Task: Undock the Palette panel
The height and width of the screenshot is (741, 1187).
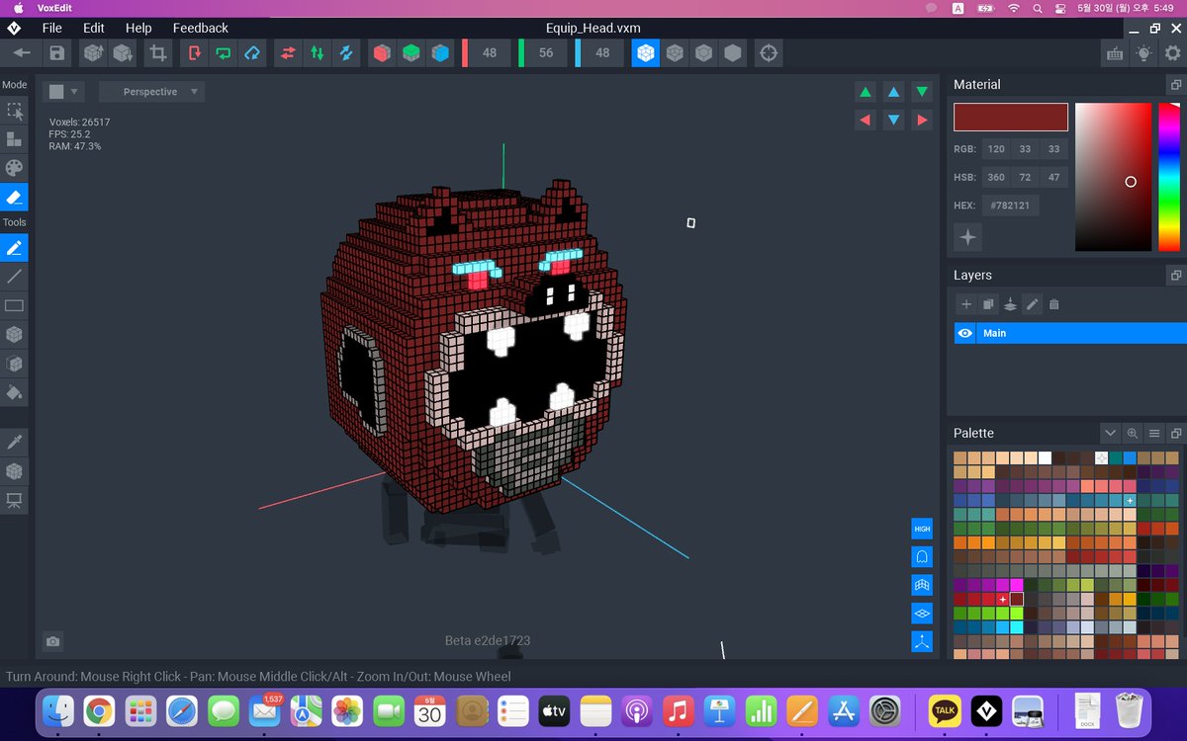Action: click(1175, 433)
